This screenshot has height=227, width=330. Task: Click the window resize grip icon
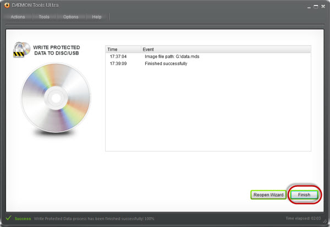coord(325,221)
